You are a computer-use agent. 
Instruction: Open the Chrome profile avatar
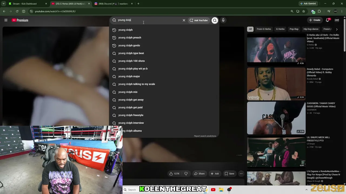coord(335,11)
